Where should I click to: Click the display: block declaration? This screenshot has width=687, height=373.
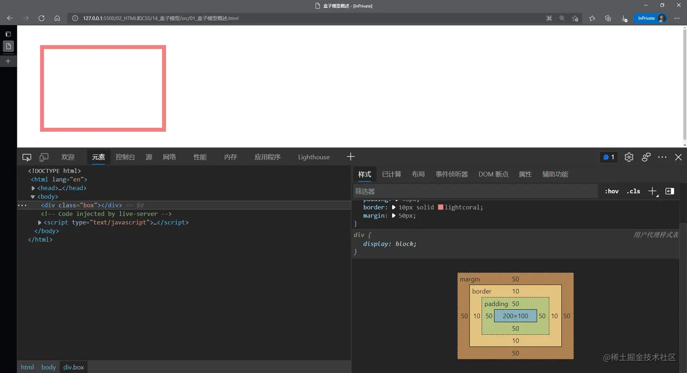pos(389,244)
